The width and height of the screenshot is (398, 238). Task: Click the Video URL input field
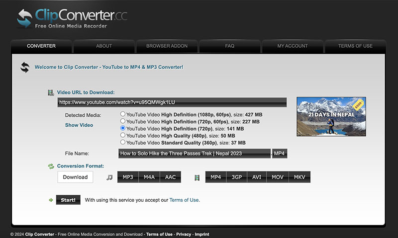172,102
